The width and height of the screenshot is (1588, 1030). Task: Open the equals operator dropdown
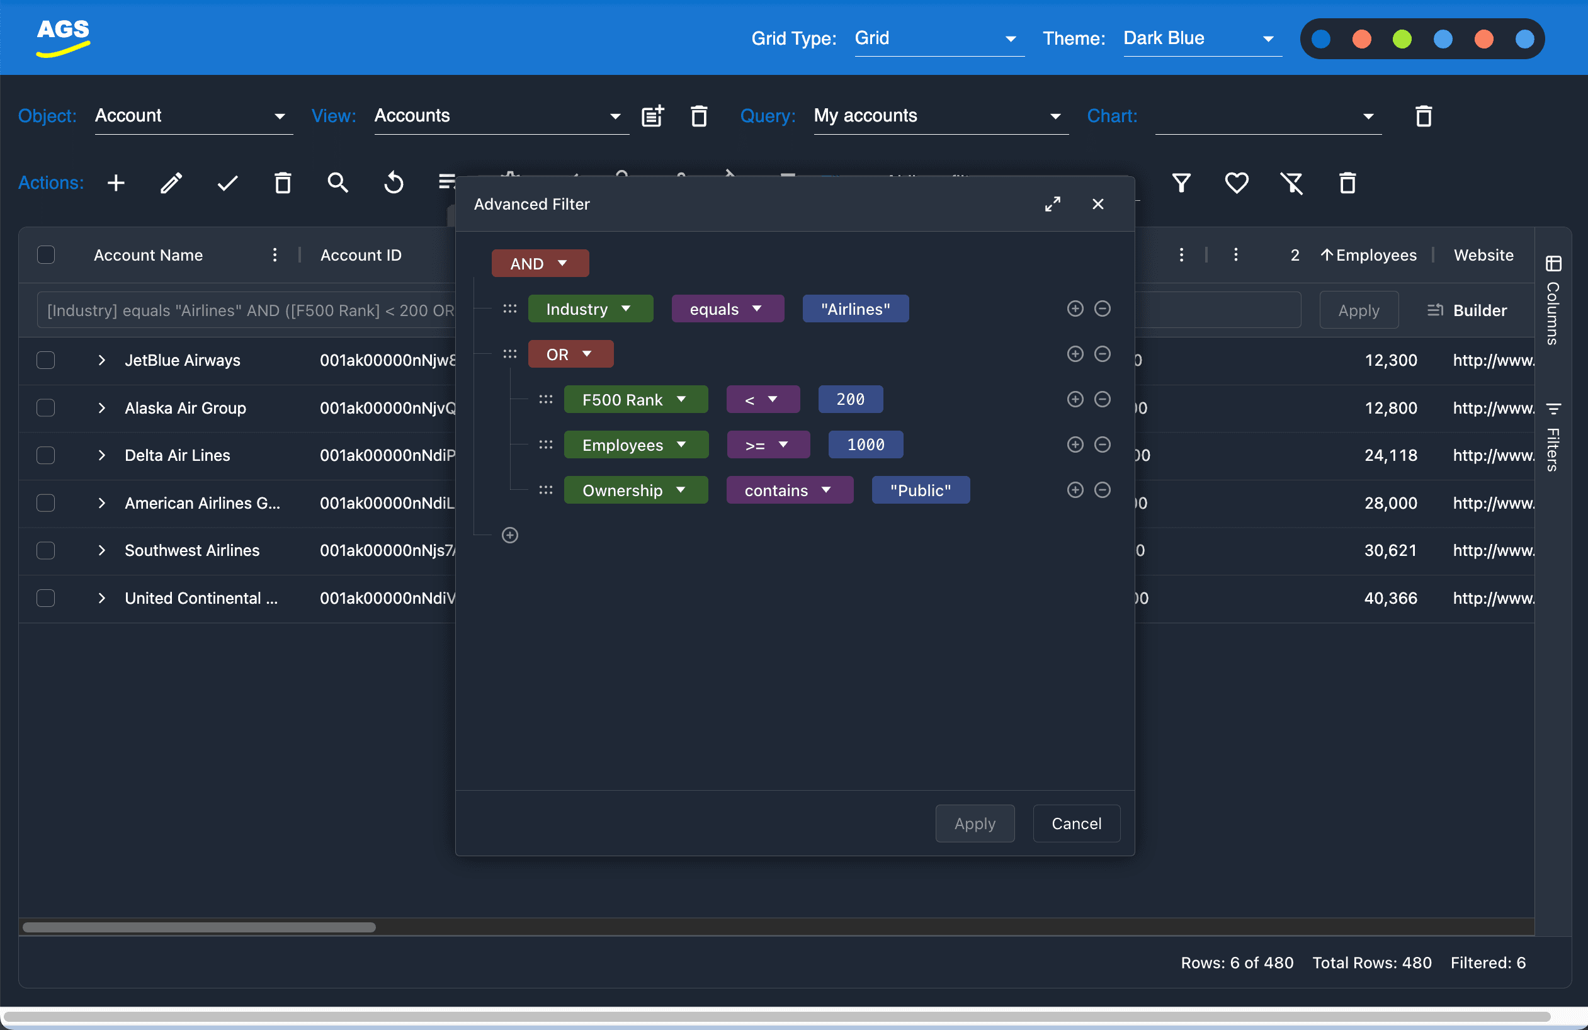727,309
